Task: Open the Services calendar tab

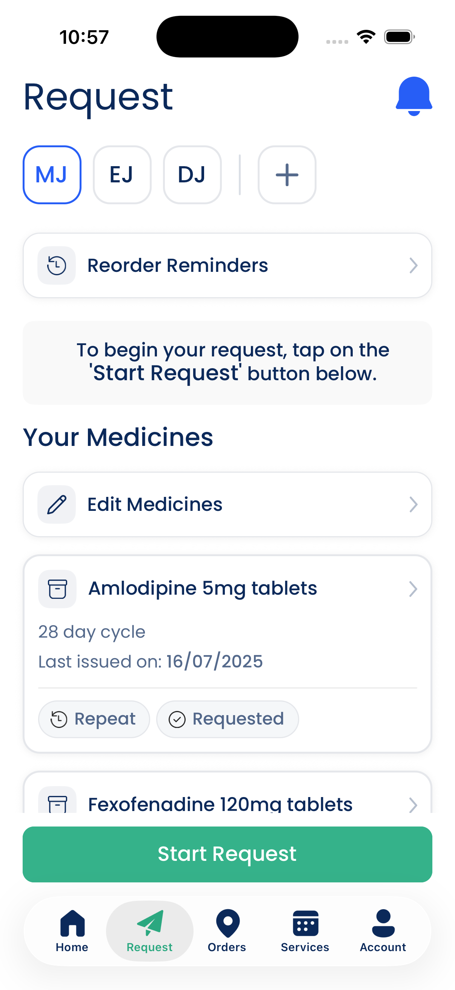Action: pos(305,930)
